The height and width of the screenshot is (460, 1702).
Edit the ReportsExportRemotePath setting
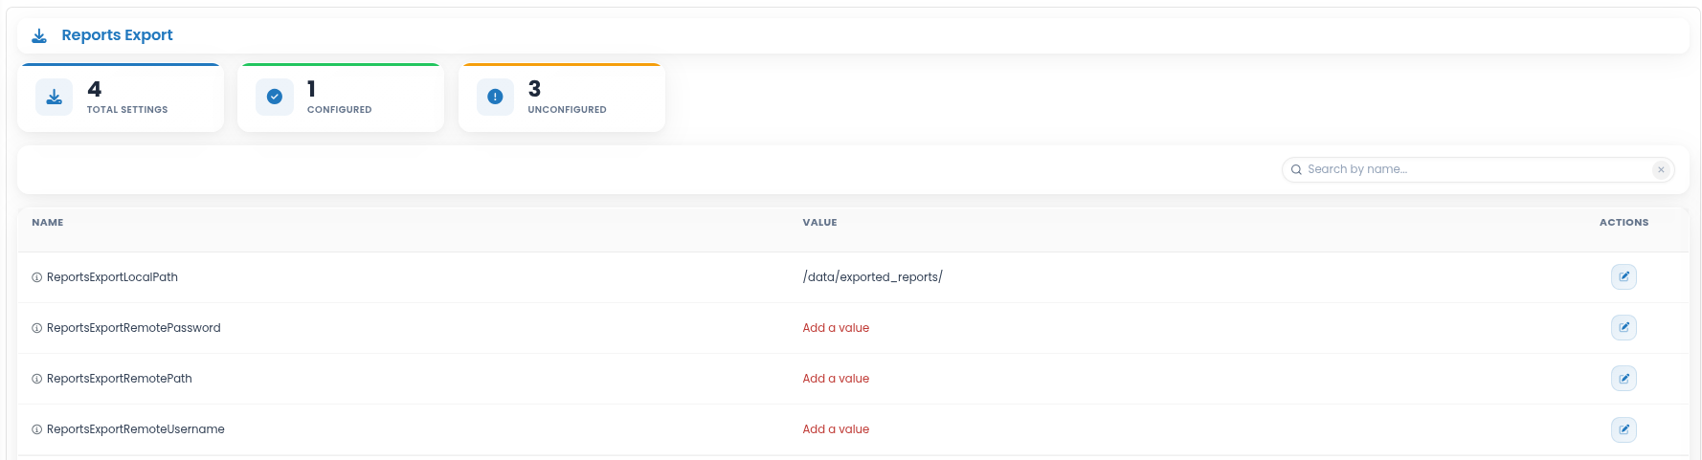click(1624, 379)
